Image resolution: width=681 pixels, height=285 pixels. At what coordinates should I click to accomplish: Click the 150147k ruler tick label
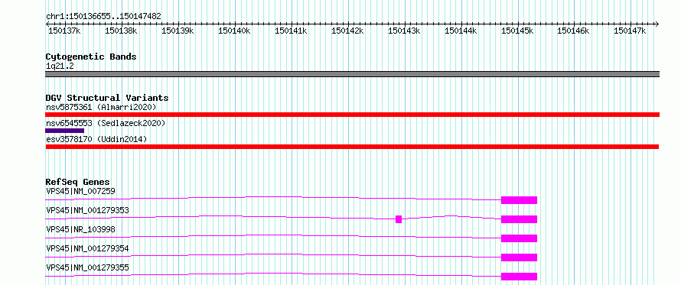(x=630, y=31)
